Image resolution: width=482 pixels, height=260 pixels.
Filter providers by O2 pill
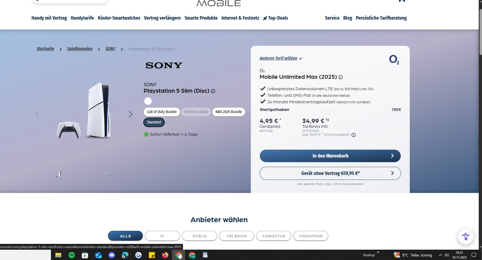coord(162,236)
